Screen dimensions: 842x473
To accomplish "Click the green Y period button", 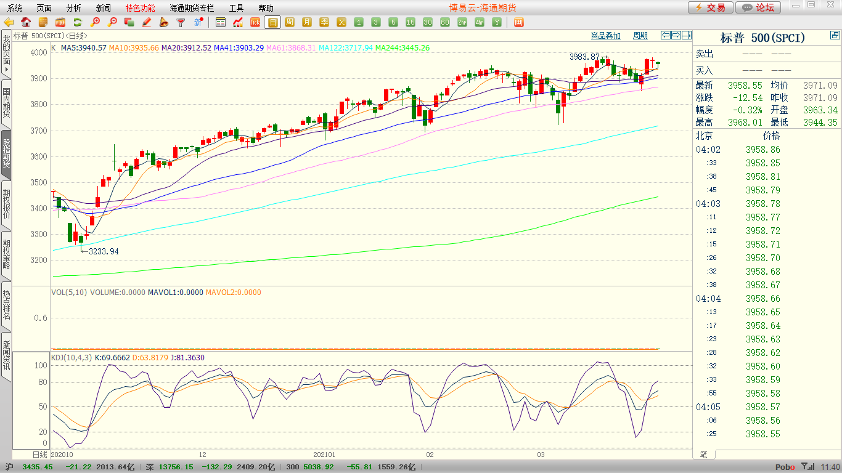I will [x=497, y=22].
